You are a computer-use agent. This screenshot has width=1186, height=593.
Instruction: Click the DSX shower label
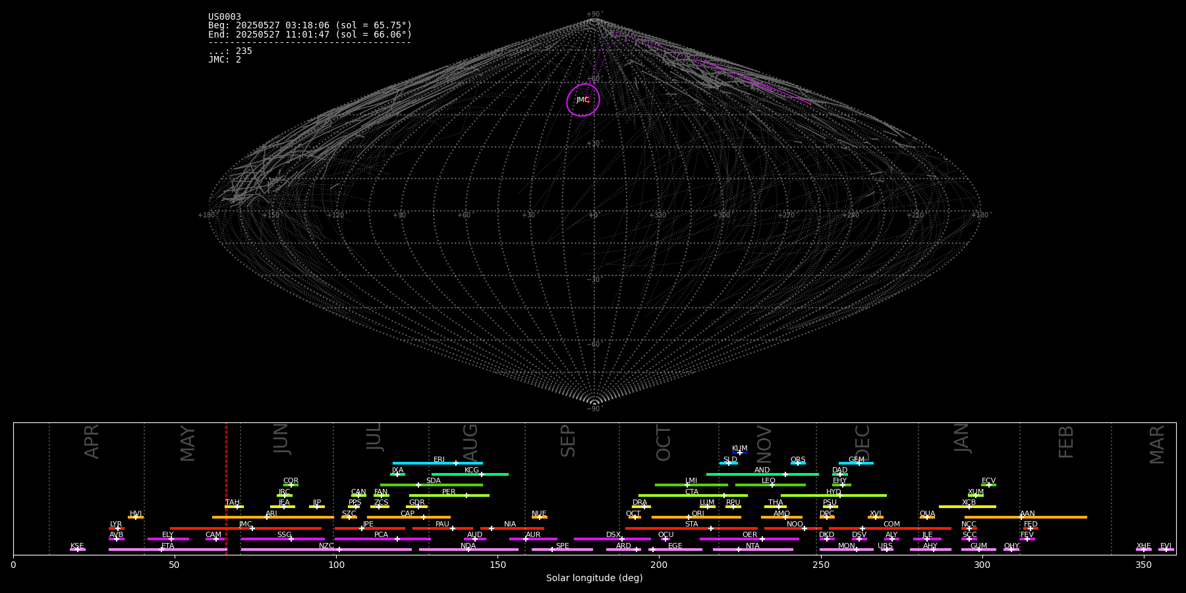[613, 534]
